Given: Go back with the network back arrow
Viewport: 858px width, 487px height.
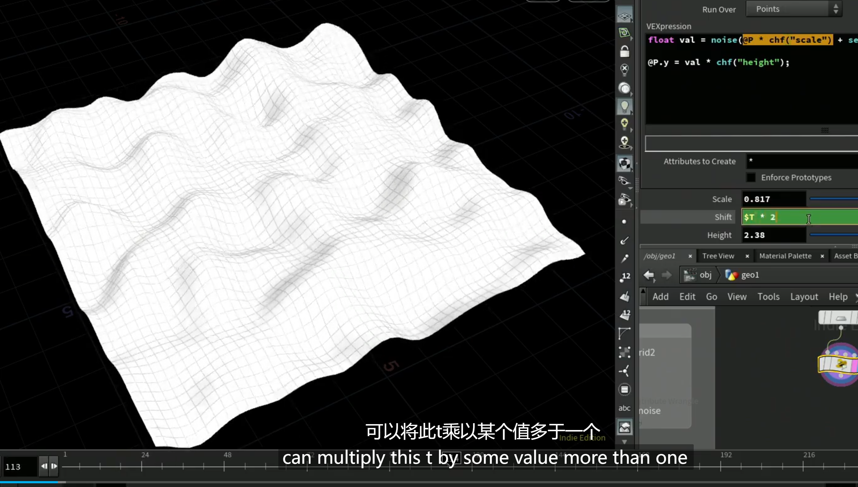Looking at the screenshot, I should 648,275.
